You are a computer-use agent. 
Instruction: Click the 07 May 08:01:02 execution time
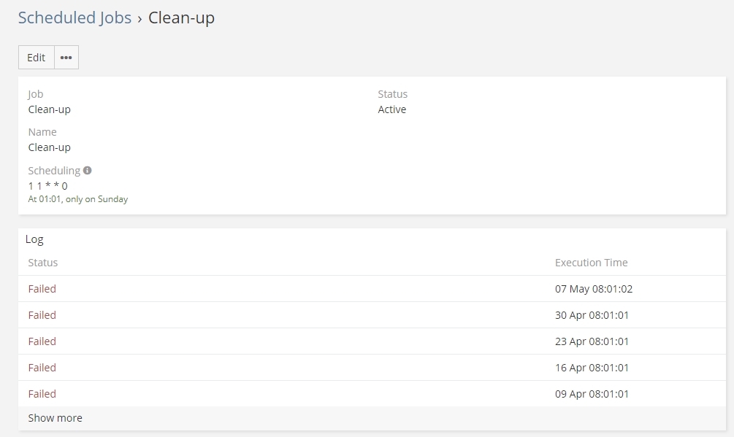[593, 289]
